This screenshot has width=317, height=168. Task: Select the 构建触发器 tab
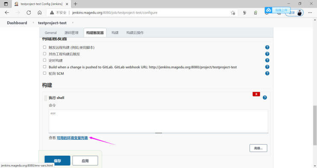[95, 33]
